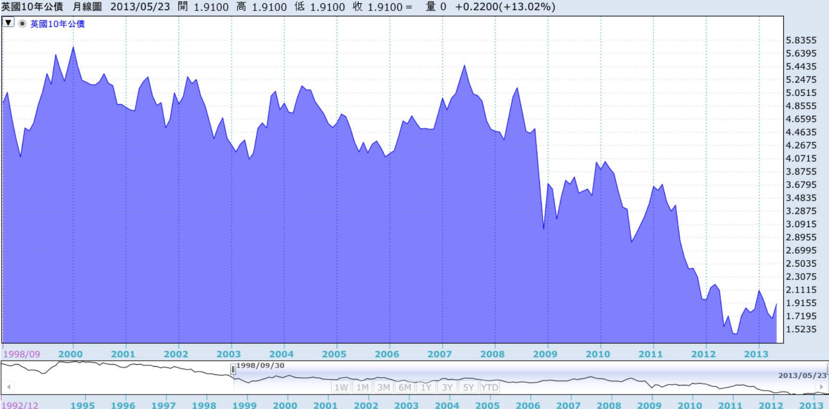The height and width of the screenshot is (409, 829).
Task: Choose the YTD range button
Action: [x=489, y=387]
